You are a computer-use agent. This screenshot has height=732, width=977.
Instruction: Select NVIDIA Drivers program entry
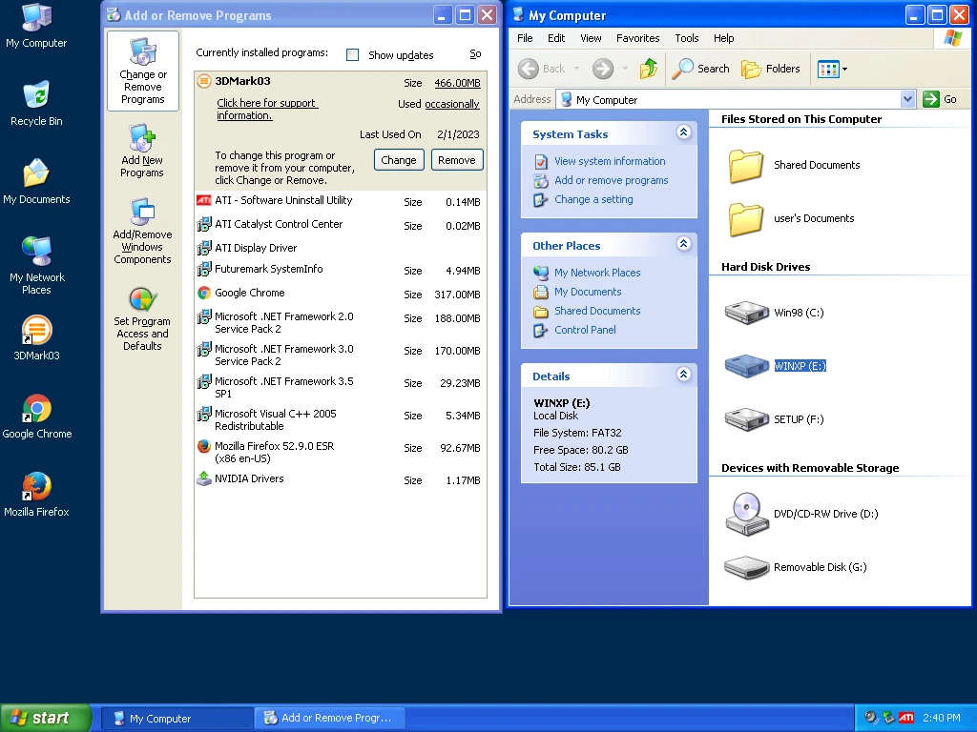click(341, 479)
